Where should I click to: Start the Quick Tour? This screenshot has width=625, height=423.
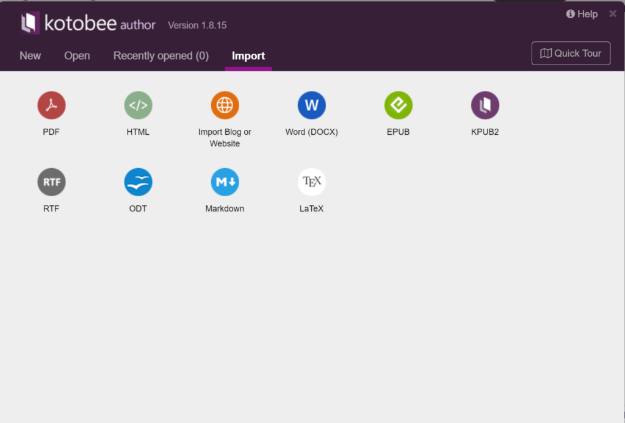571,53
